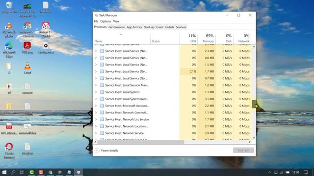Click icon of Service Host: Network Connecti row

coord(102,112)
